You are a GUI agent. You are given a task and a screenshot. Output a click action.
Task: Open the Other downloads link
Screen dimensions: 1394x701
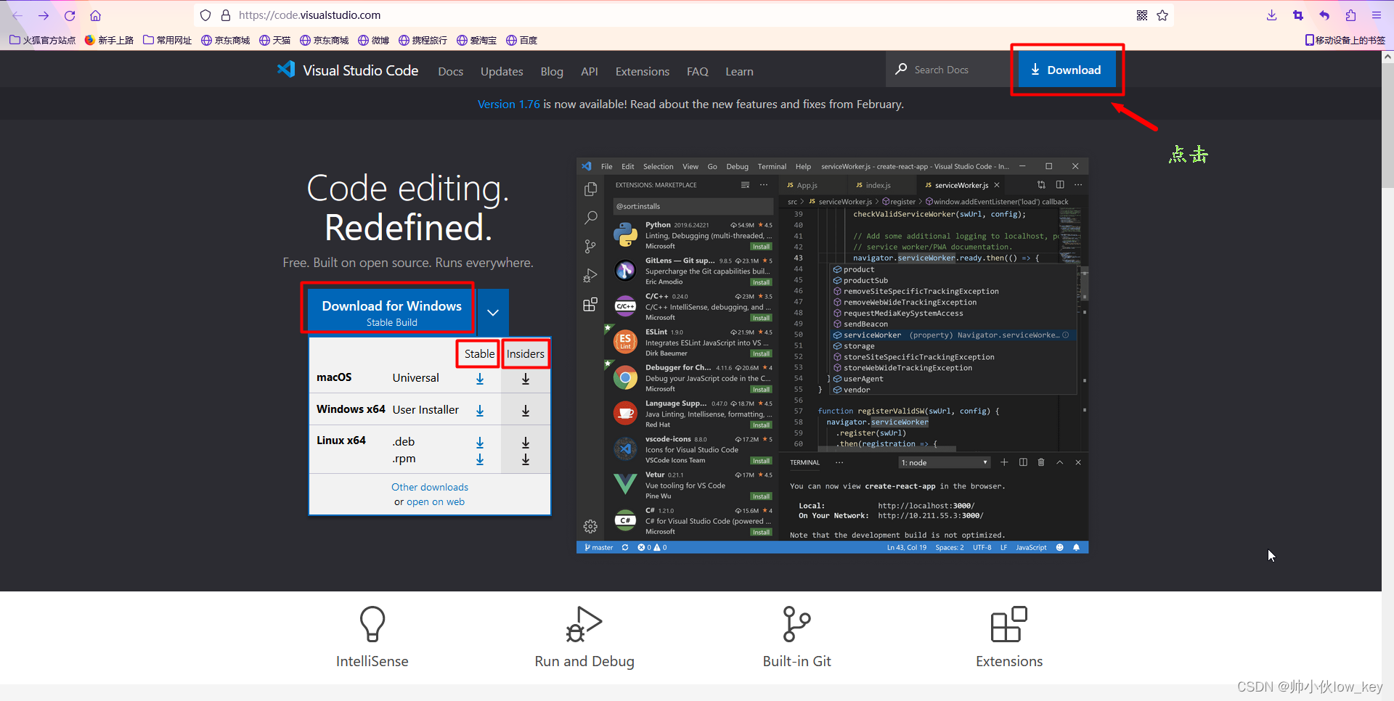pyautogui.click(x=430, y=487)
